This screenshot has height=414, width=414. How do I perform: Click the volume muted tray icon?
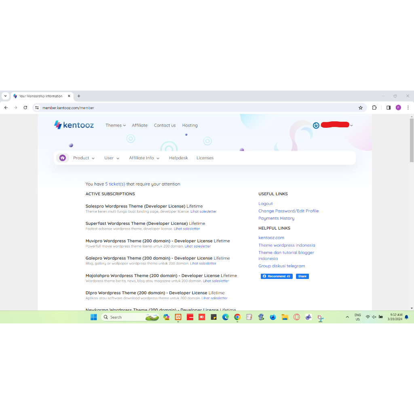coord(374,317)
